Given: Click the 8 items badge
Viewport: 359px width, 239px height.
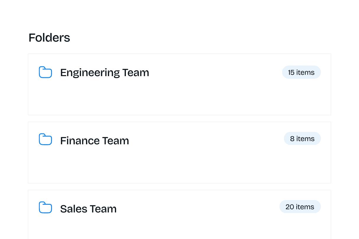Looking at the screenshot, I should point(302,139).
